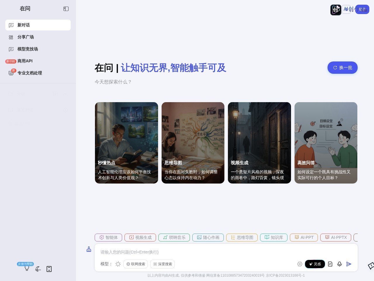Click the 换一批 refresh button
Screen dimensions: 374x281
tap(342, 68)
